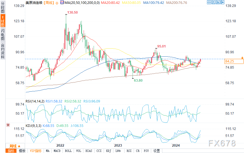Click the 【周线】 period label in the title
Viewport: 244px width, 153px height.
point(49,3)
